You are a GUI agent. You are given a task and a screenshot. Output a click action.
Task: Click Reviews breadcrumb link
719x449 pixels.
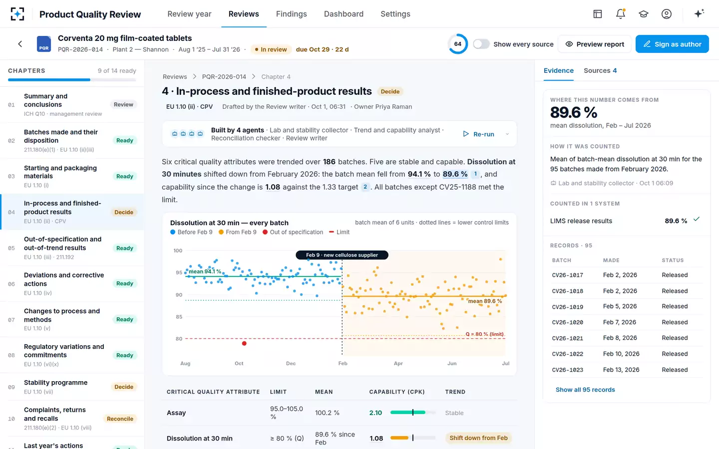[x=175, y=76]
